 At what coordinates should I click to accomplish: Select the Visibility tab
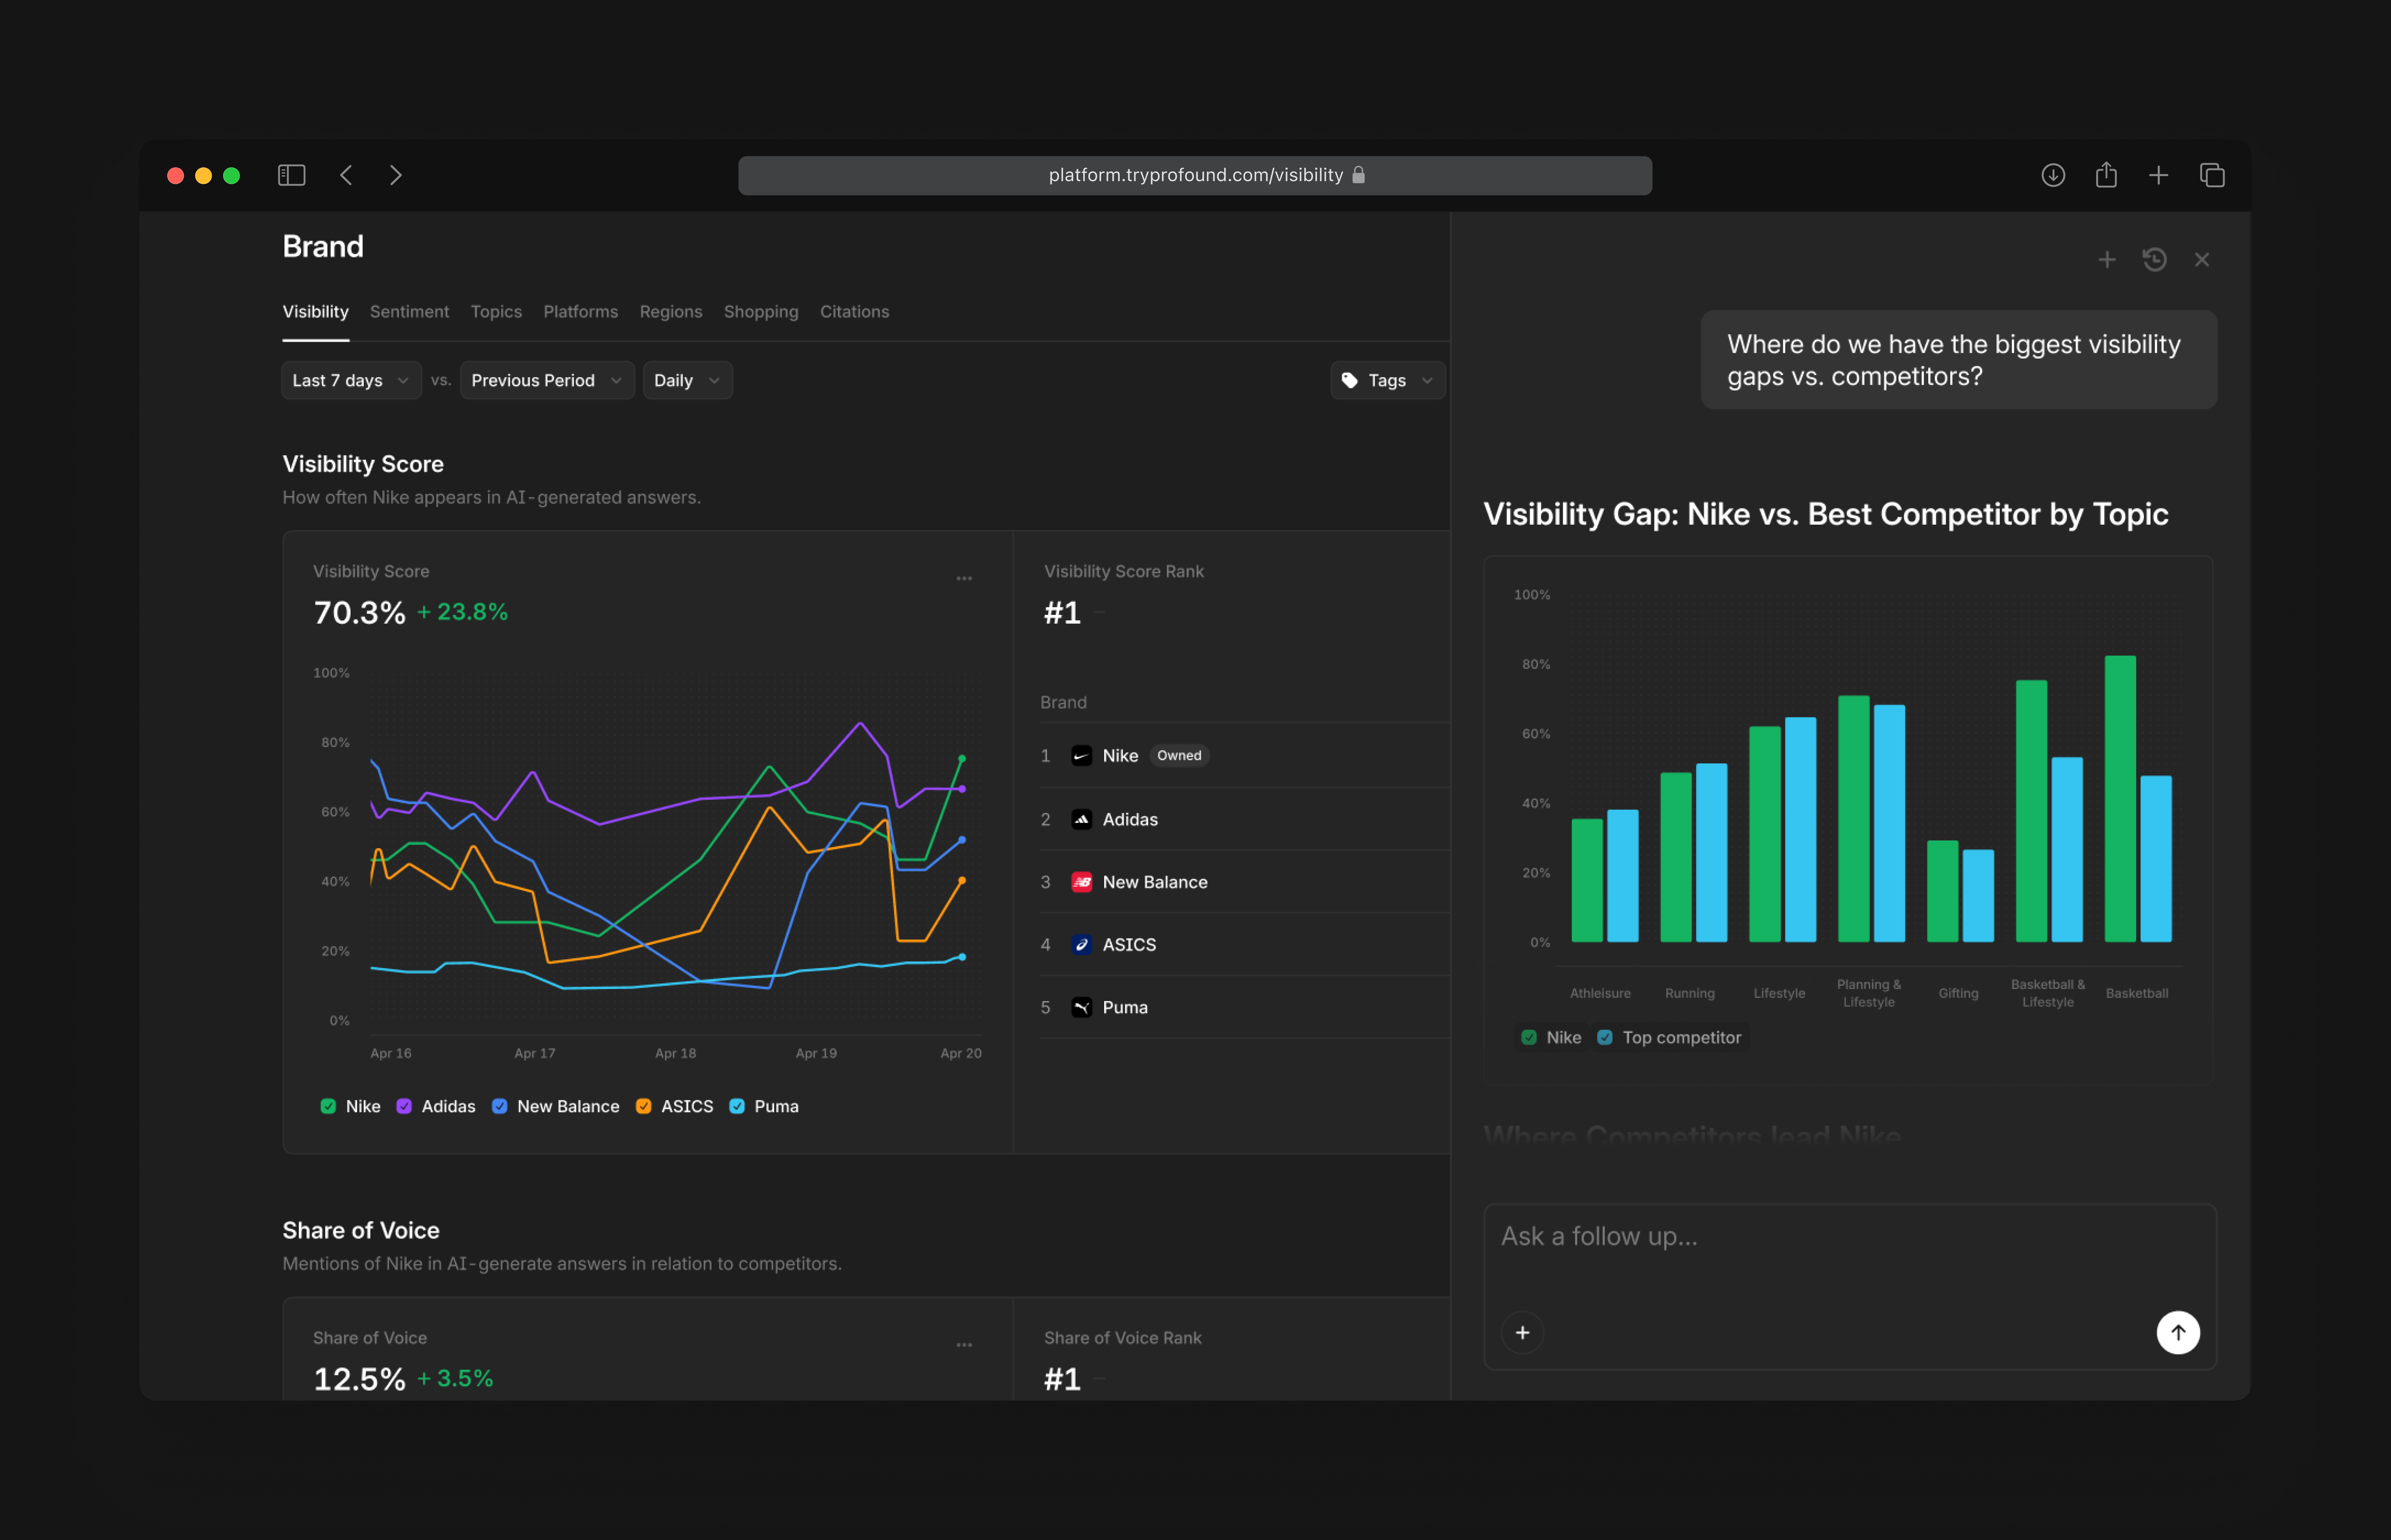[316, 312]
